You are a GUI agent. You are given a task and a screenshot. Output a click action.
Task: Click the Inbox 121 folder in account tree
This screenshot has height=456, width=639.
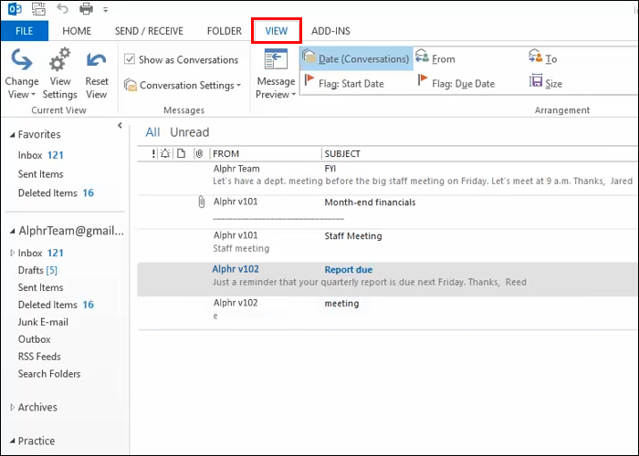pyautogui.click(x=41, y=253)
